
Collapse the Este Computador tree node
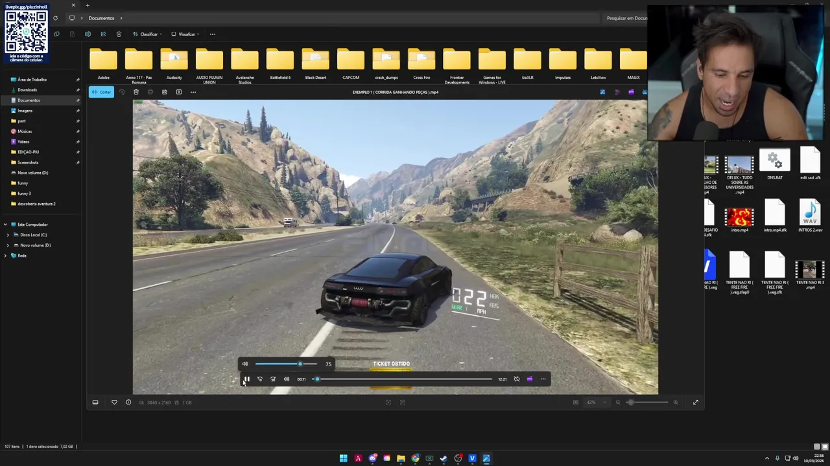click(6, 225)
